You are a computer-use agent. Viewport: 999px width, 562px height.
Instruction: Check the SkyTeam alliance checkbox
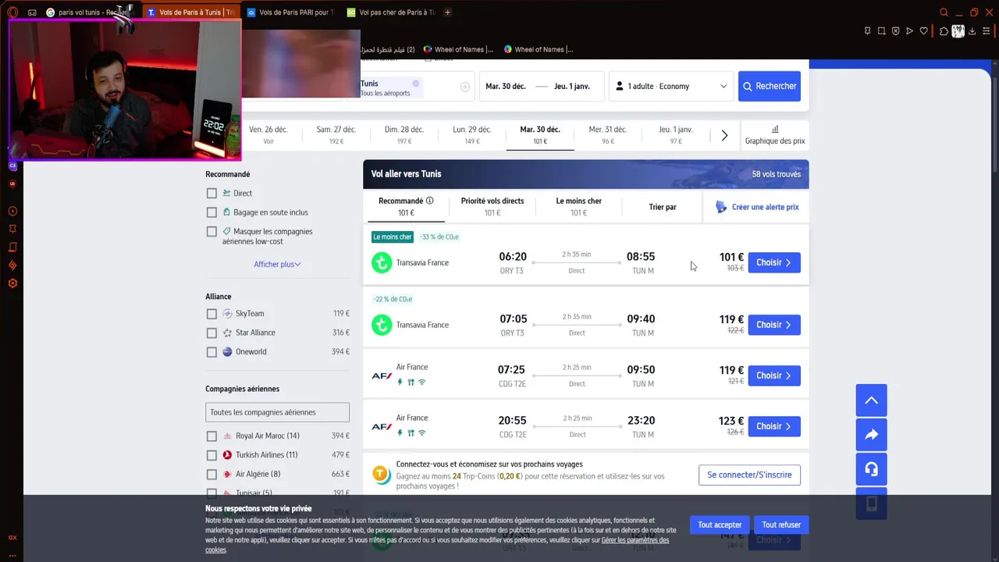212,314
